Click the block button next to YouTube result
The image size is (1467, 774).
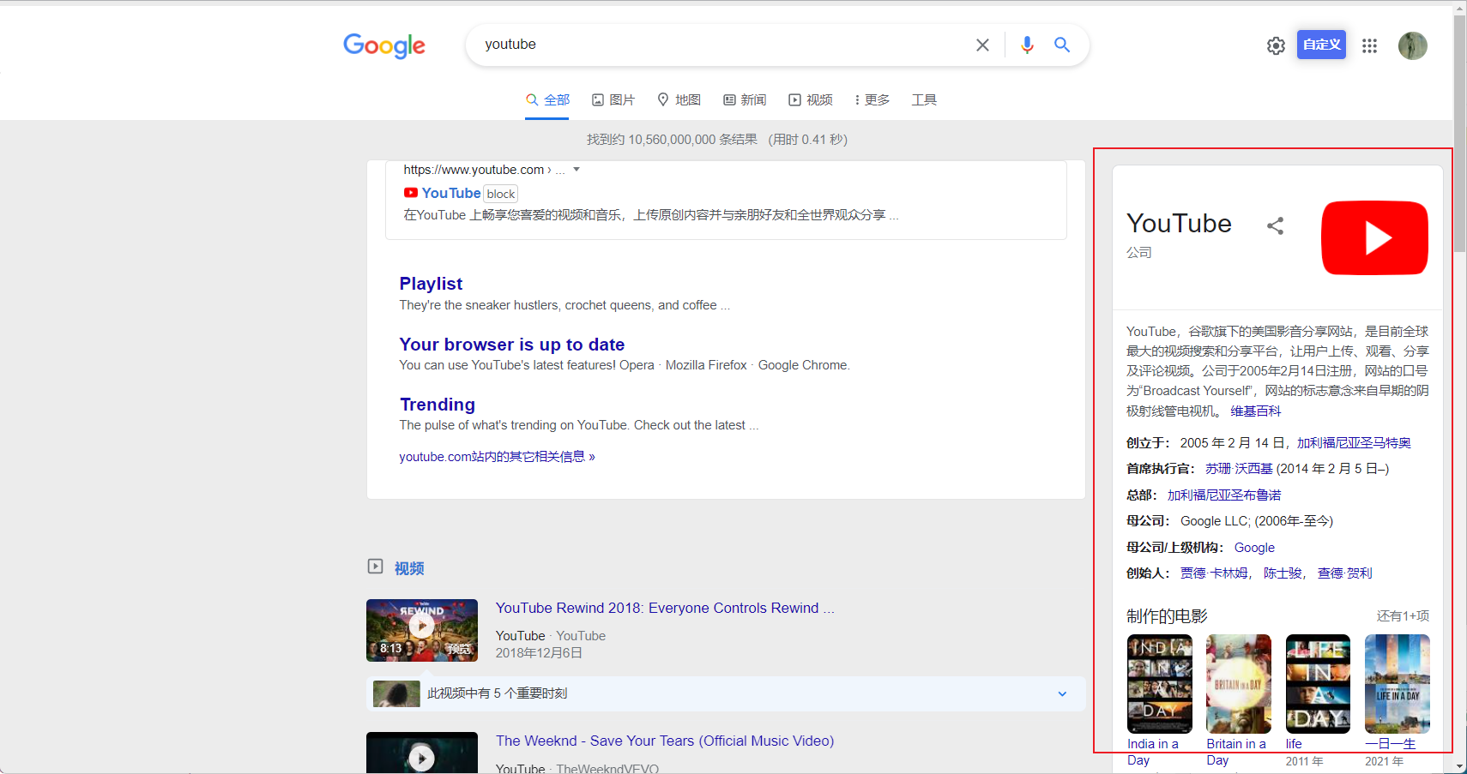[x=500, y=194]
